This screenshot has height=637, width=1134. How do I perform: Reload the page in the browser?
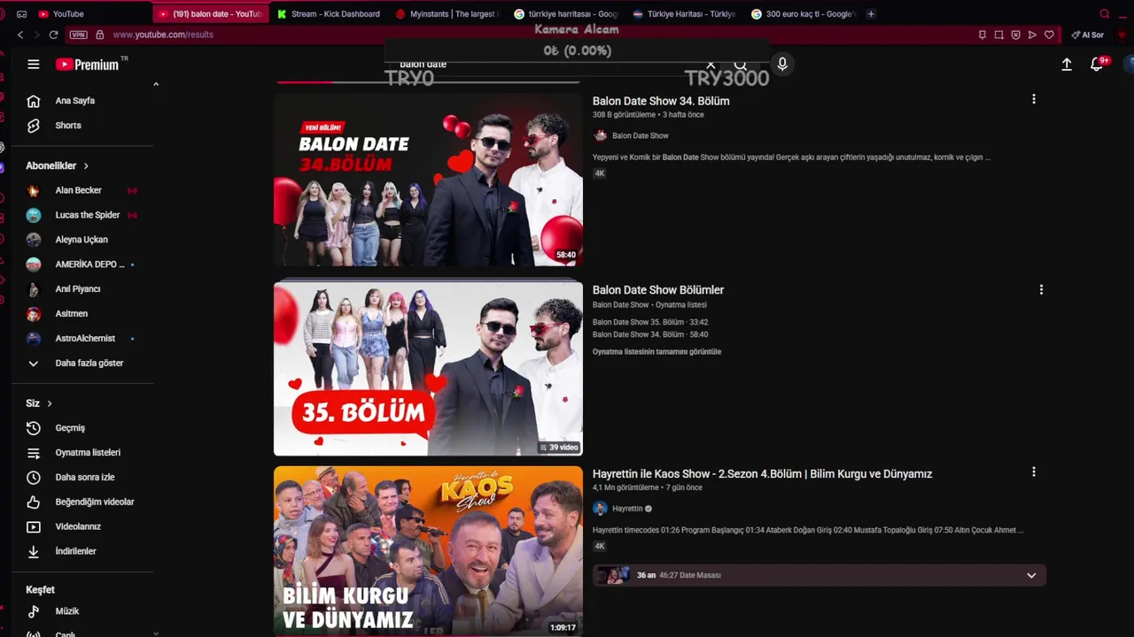53,35
